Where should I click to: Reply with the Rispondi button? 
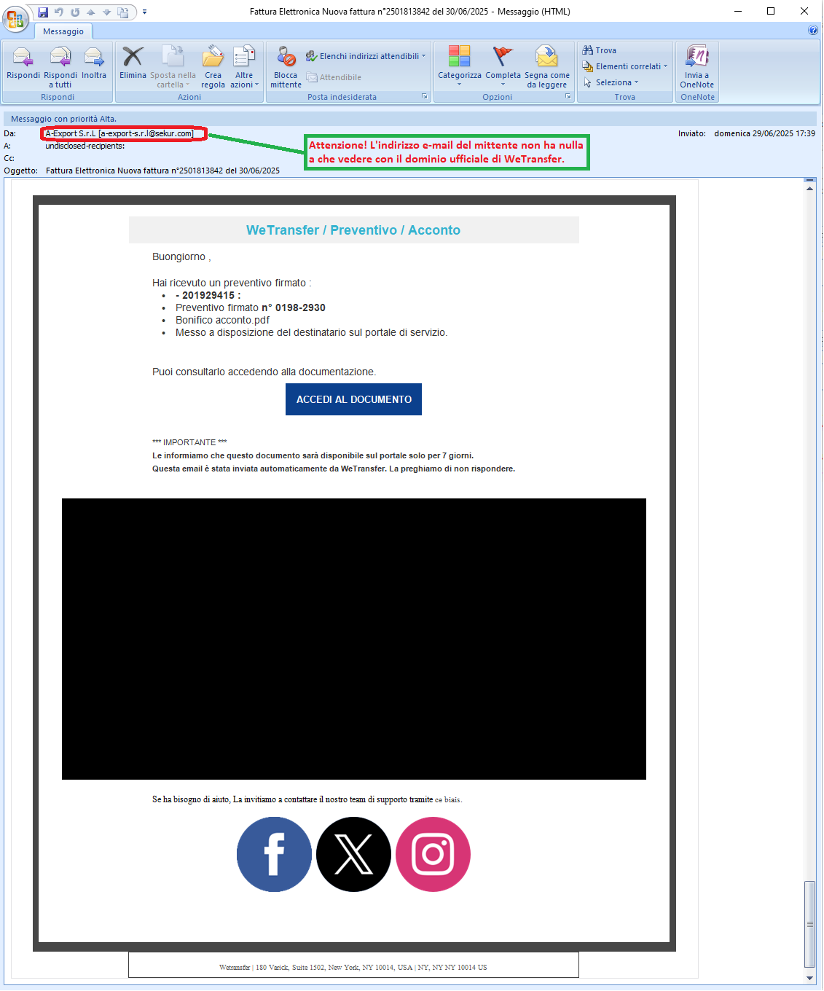(23, 63)
